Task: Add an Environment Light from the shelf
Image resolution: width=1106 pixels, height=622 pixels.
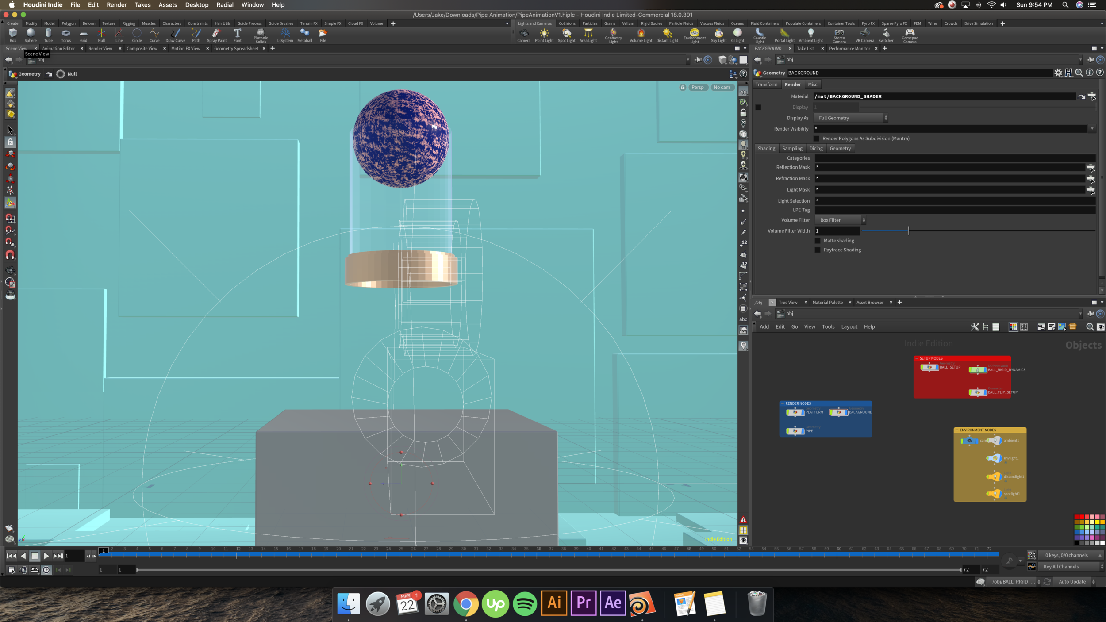Action: pos(695,36)
